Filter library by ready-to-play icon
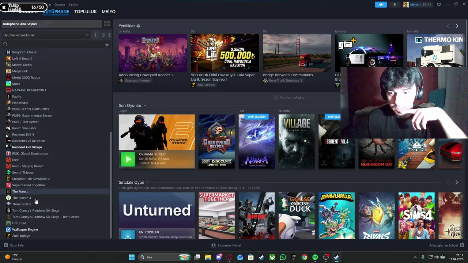 point(109,35)
